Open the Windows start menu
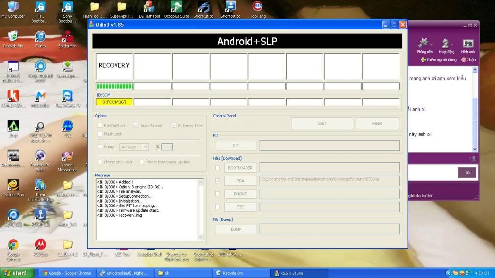The image size is (495, 278). point(17,273)
